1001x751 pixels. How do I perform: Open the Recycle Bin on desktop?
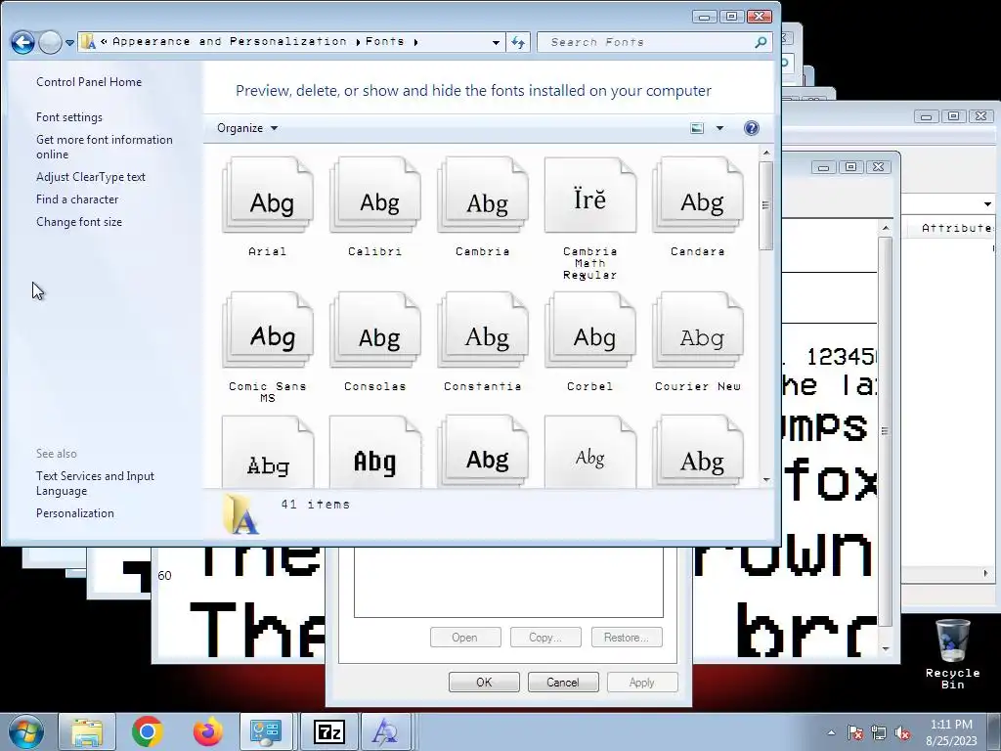[952, 654]
